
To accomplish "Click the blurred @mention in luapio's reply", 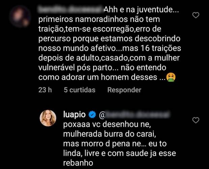I will (x=135, y=115).
